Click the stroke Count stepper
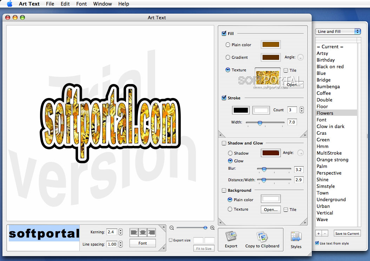 point(302,110)
